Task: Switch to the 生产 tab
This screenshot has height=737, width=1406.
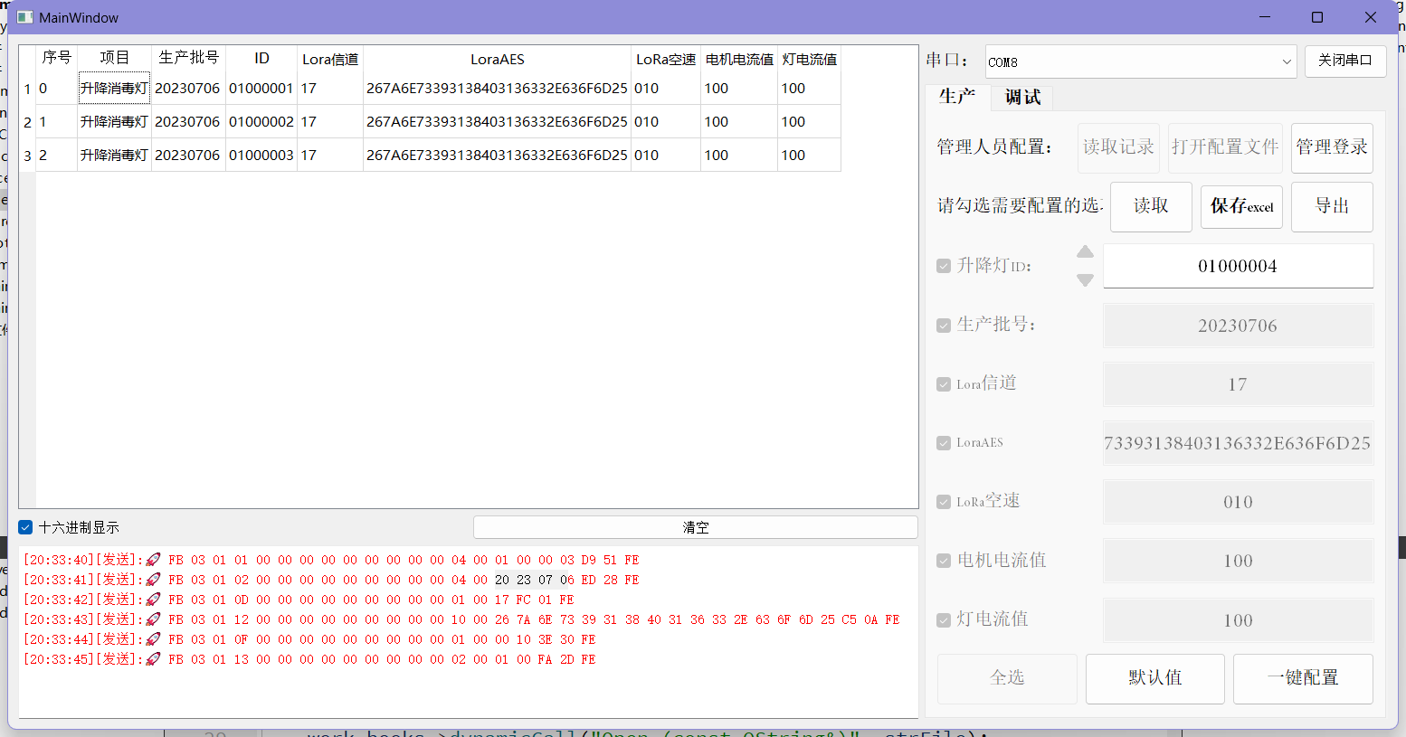Action: coord(956,97)
